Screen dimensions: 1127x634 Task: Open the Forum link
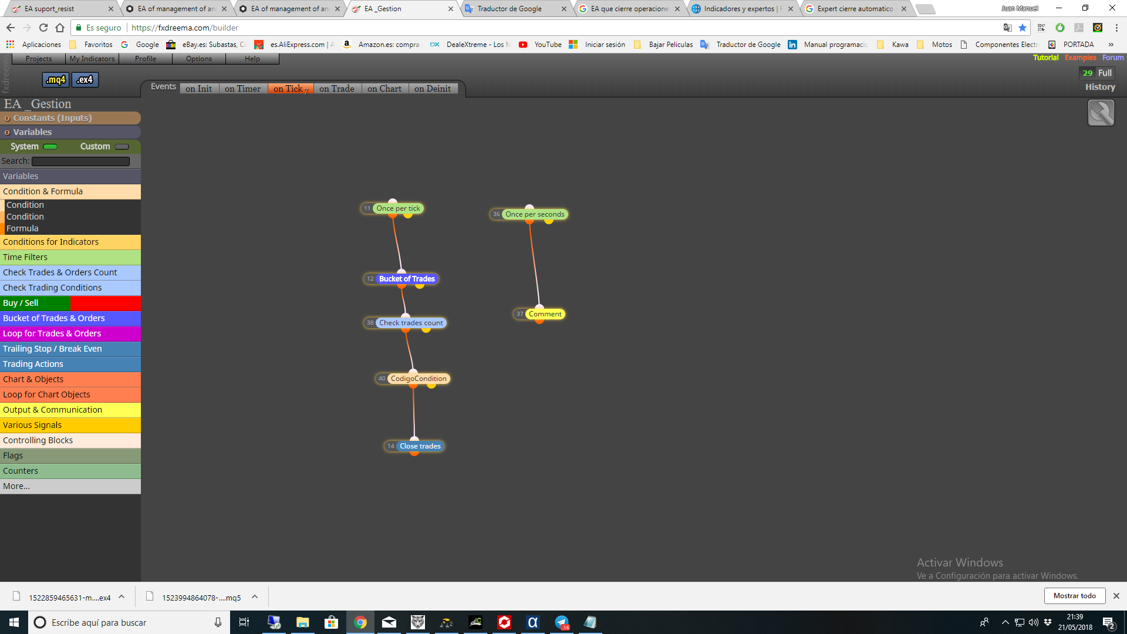[1113, 58]
